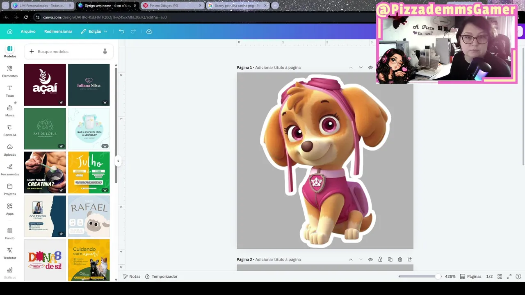
Task: Move Página 2 up with chevron
Action: [x=351, y=260]
